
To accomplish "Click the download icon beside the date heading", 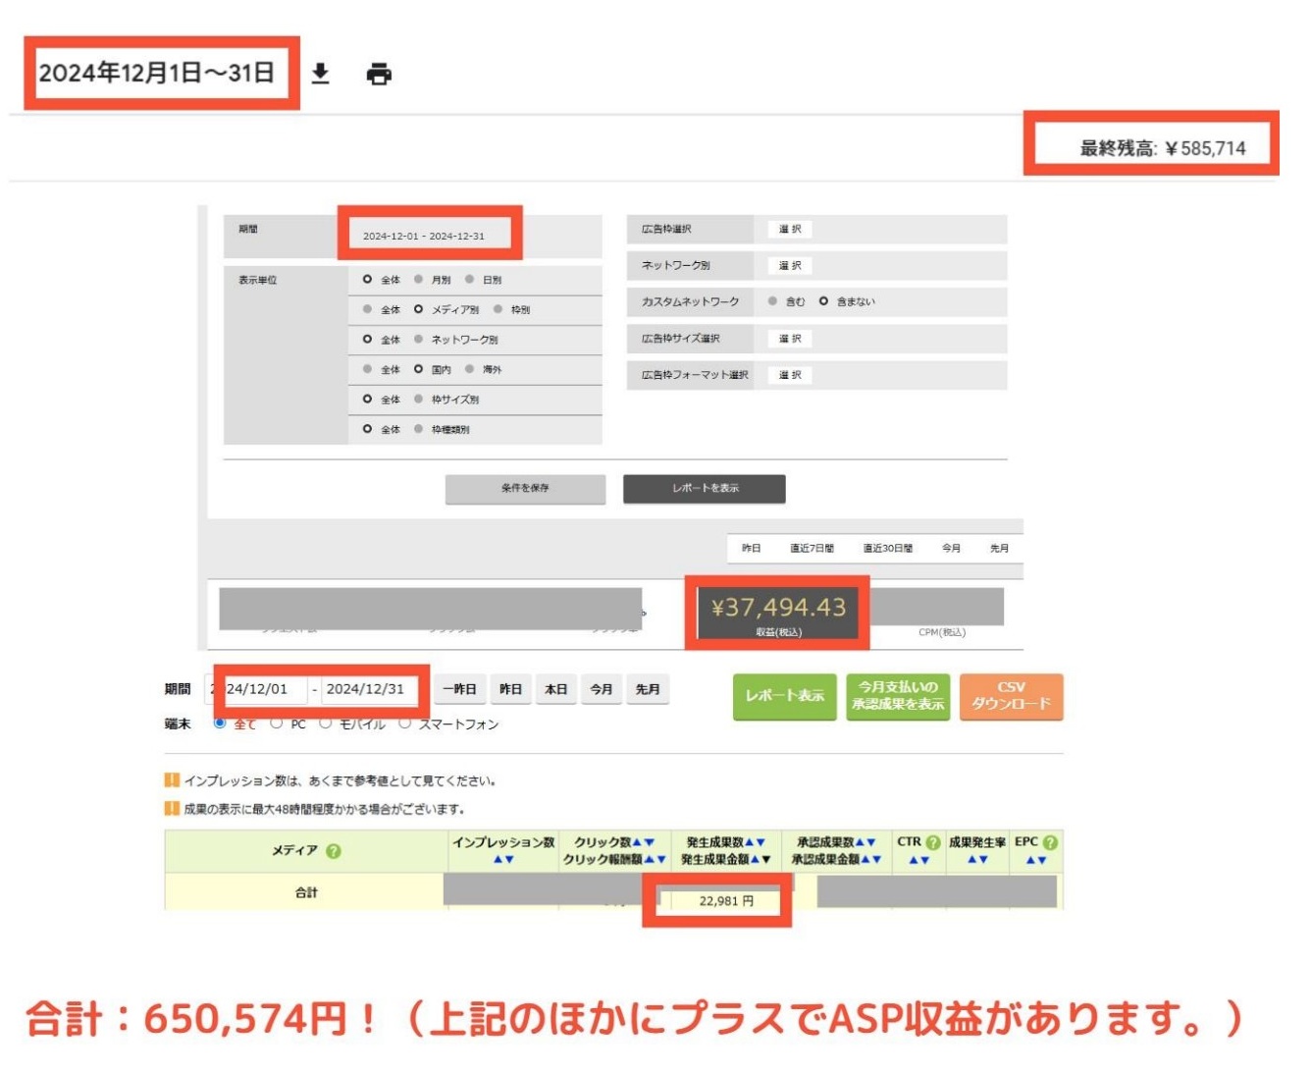I will [320, 74].
